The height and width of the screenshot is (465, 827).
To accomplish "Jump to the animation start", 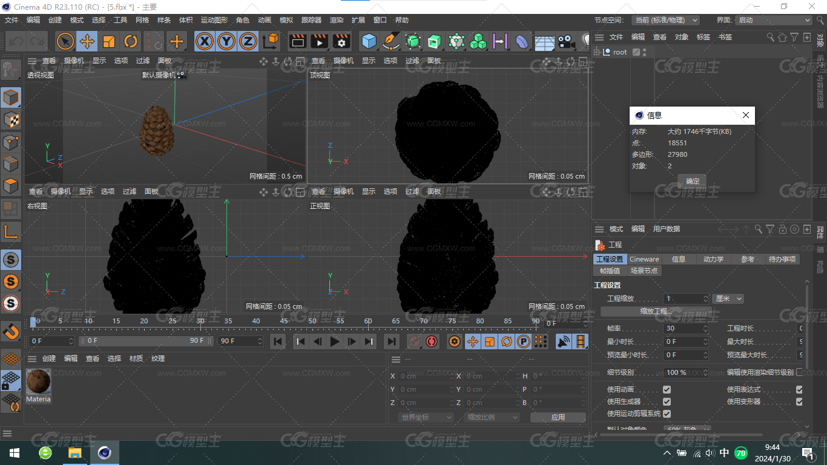I will (278, 341).
